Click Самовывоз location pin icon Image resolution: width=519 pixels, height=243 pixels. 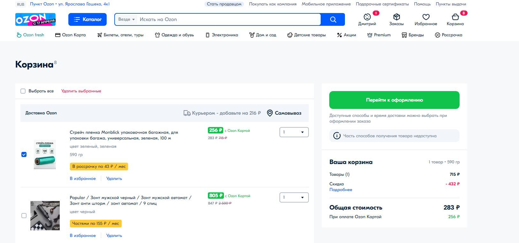tap(270, 113)
